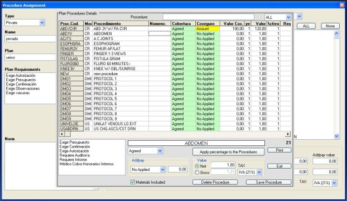
Task: Click the None button in background panel
Action: [x=330, y=26]
